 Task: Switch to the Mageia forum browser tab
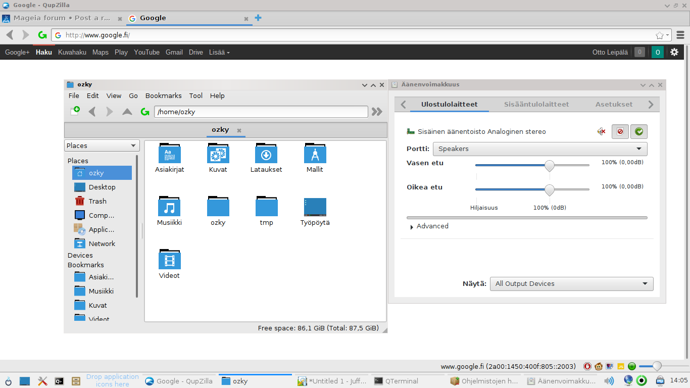pos(62,18)
